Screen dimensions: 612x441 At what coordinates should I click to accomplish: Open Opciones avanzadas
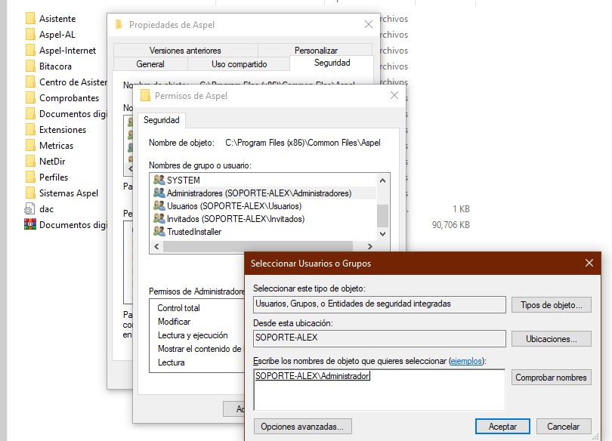point(302,427)
